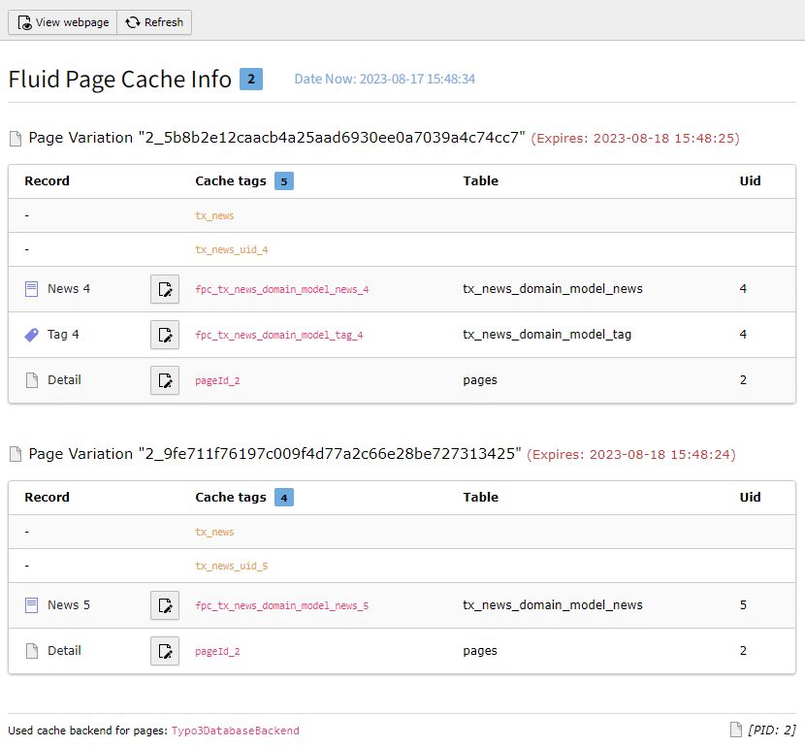805x747 pixels.
Task: Click Page Variation 2_9fe711f7 heading text
Action: (x=274, y=454)
